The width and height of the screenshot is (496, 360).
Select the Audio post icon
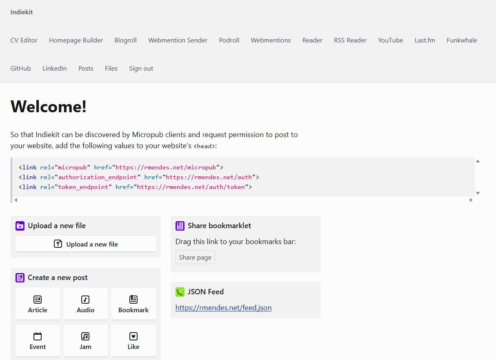[x=85, y=300]
